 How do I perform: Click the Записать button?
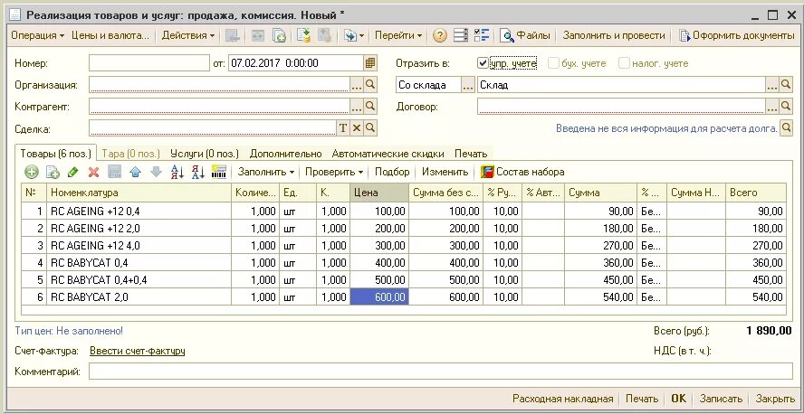click(721, 399)
